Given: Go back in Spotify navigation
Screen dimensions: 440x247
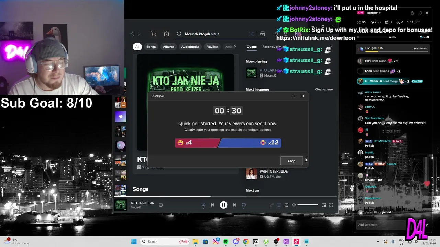Looking at the screenshot, I should click(132, 34).
